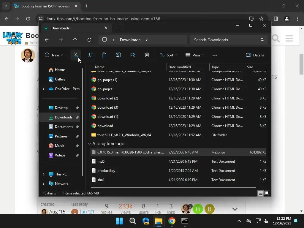Click Downloads breadcrumb in address bar

pos(130,40)
